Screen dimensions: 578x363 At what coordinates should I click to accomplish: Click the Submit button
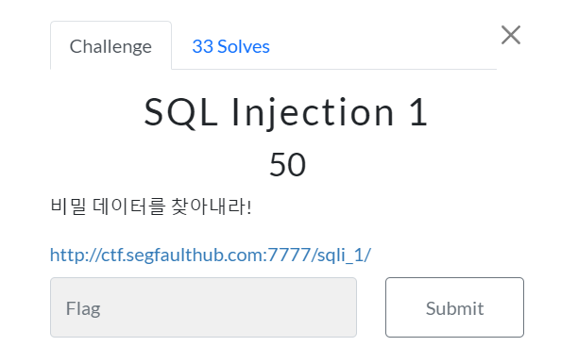coord(454,307)
